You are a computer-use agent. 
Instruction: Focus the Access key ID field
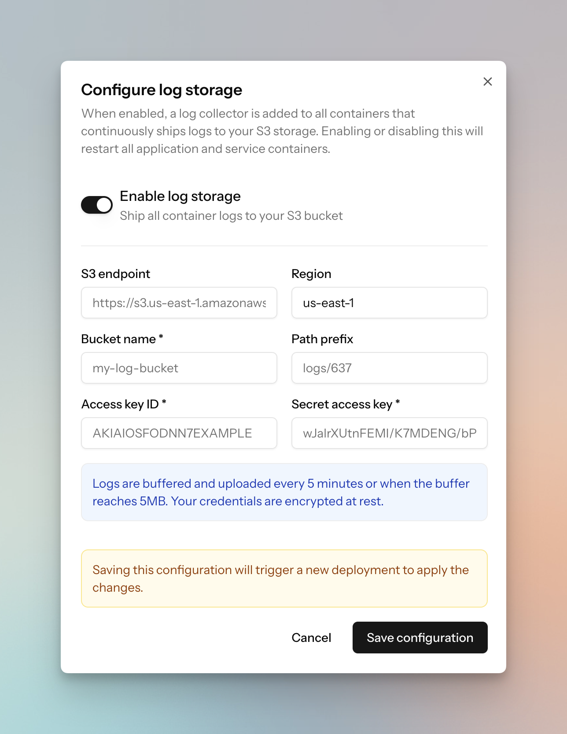(179, 434)
